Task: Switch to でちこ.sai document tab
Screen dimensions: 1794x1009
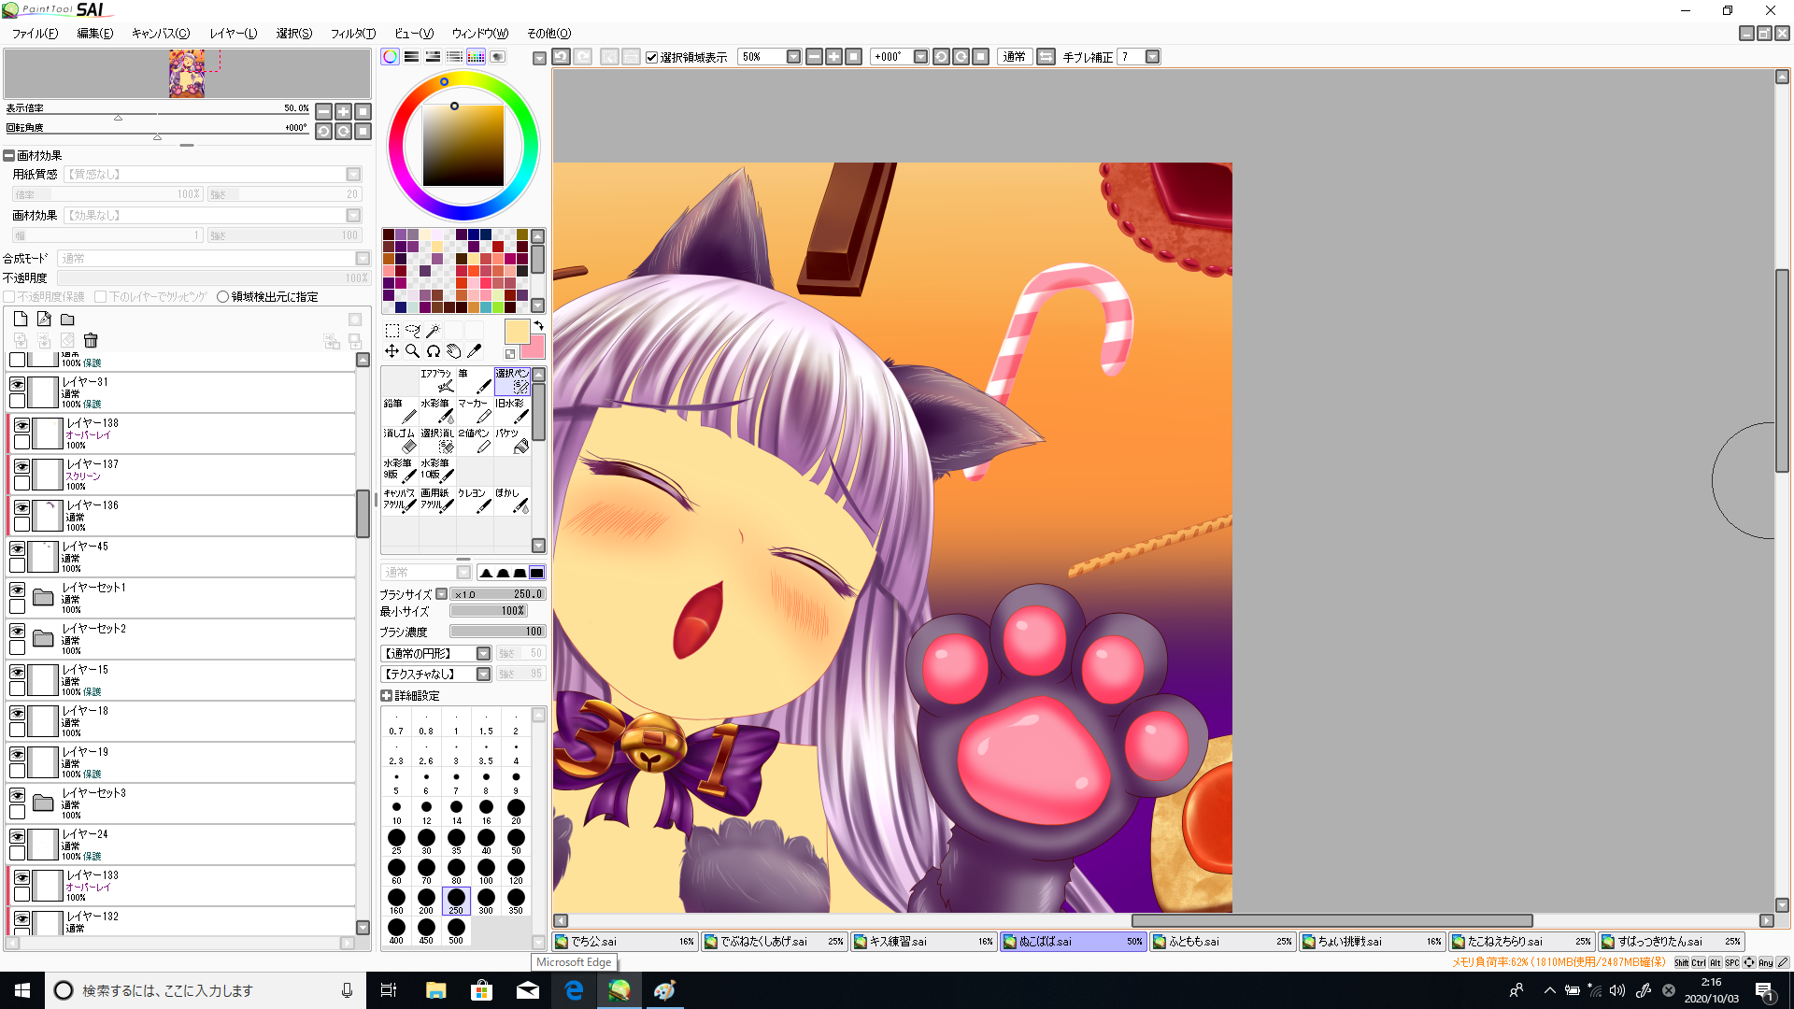Action: (x=625, y=942)
